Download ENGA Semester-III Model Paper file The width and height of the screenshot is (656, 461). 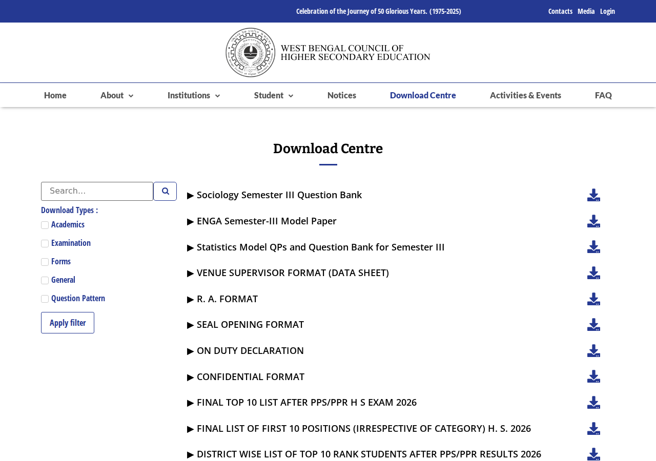(593, 221)
